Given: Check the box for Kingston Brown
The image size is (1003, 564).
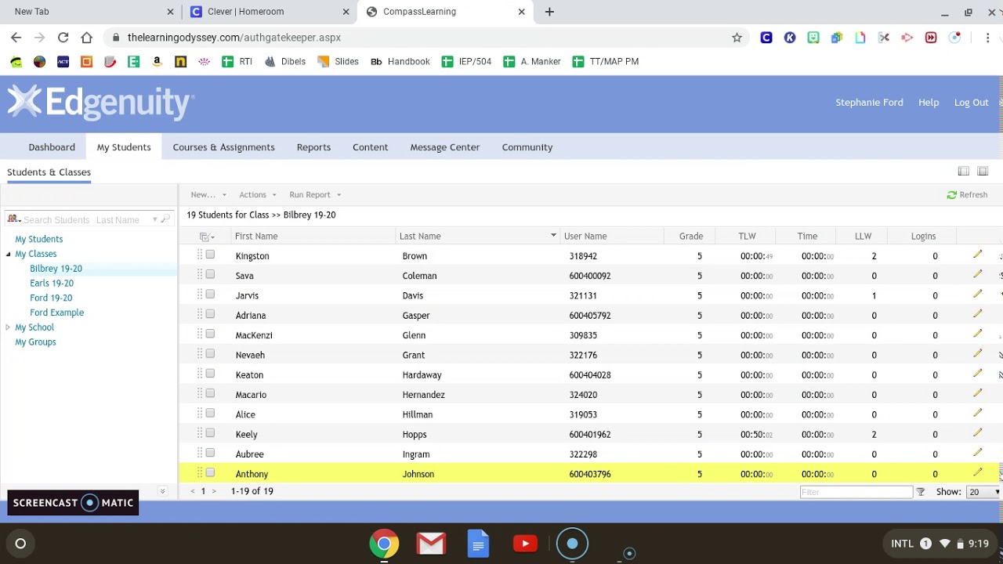Looking at the screenshot, I should pyautogui.click(x=210, y=255).
